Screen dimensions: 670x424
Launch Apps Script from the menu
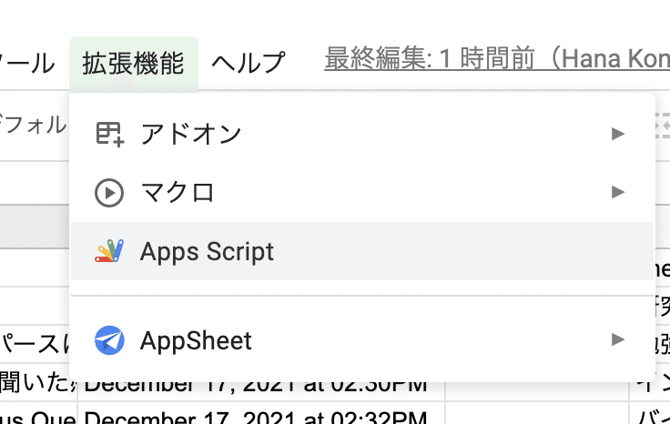362,251
